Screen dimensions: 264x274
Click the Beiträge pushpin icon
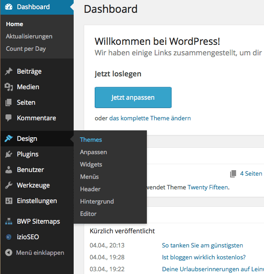pyautogui.click(x=9, y=71)
